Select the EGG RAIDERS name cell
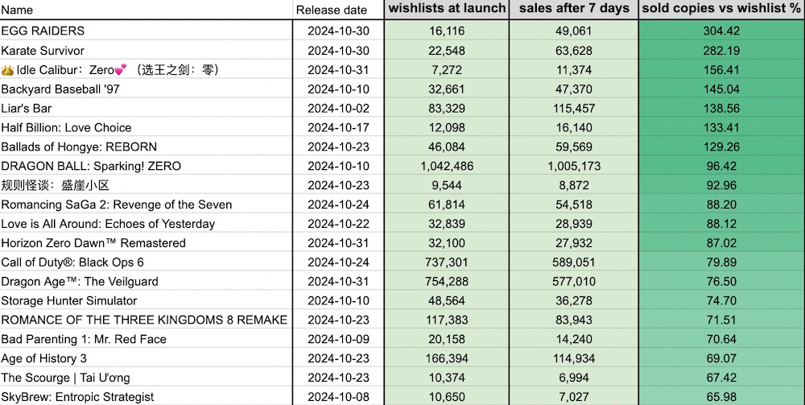Image resolution: width=805 pixels, height=405 pixels. pos(43,31)
